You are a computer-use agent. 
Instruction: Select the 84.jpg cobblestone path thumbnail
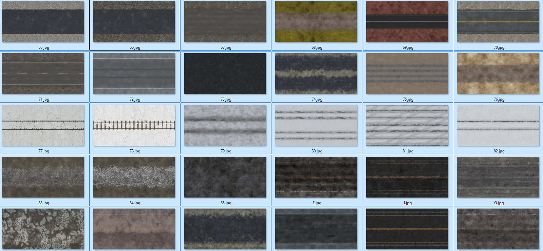coord(134,177)
